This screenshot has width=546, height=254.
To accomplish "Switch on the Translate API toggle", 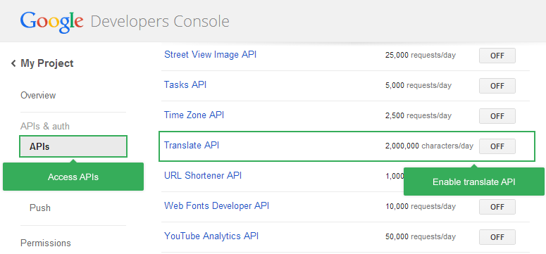I will [497, 146].
